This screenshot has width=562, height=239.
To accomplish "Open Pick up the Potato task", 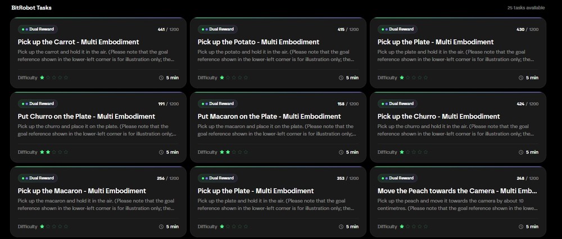I will point(259,42).
